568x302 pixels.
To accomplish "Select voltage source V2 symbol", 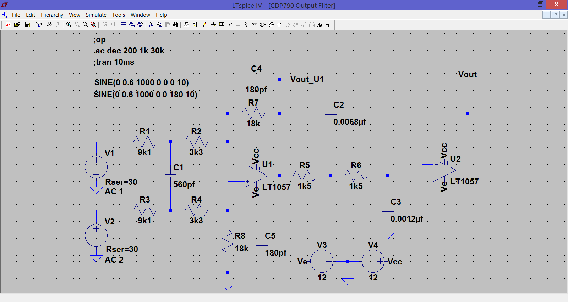I will tap(96, 235).
